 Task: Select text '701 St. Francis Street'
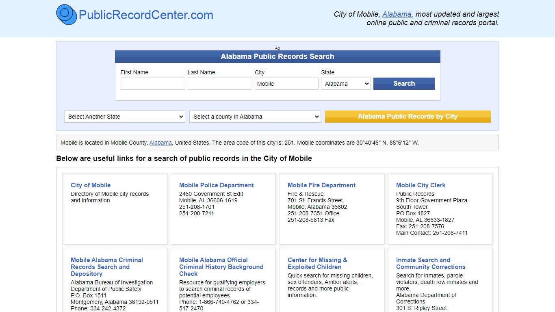pos(315,200)
